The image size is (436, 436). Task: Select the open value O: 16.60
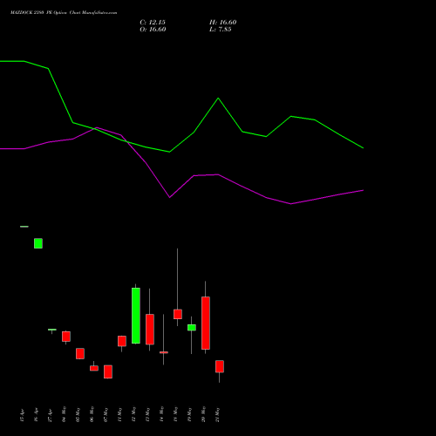(153, 30)
